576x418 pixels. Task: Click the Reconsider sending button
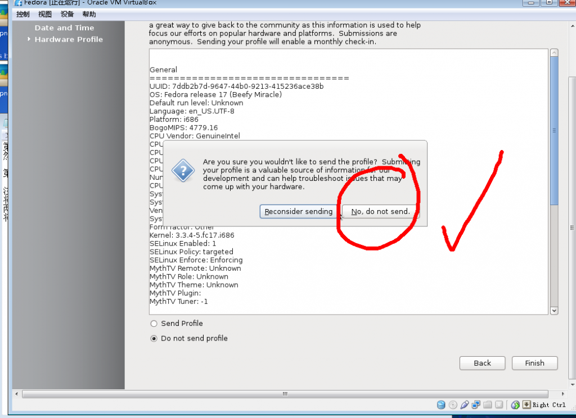pyautogui.click(x=298, y=212)
